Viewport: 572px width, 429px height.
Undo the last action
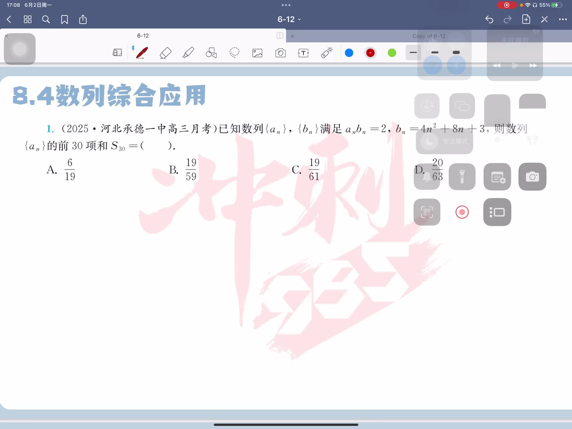pos(489,19)
